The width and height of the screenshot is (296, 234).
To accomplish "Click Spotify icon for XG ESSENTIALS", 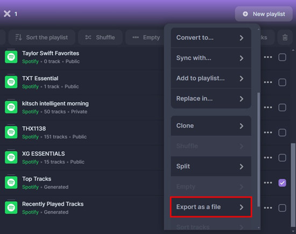I will 11,157.
